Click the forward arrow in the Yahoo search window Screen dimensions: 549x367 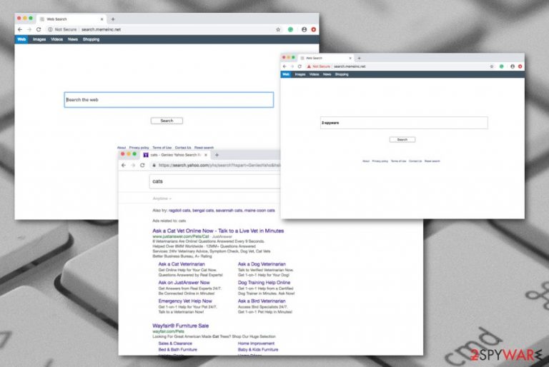click(133, 165)
